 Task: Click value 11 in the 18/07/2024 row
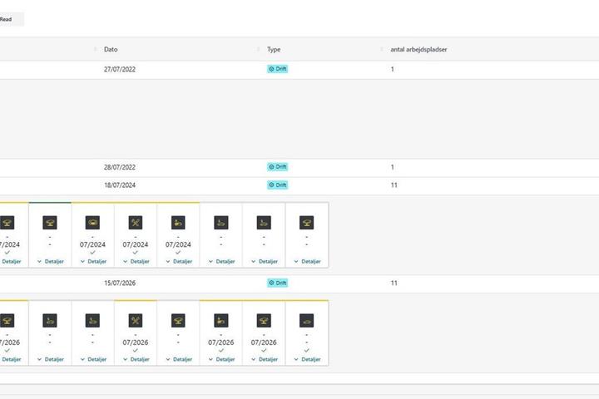pyautogui.click(x=394, y=185)
